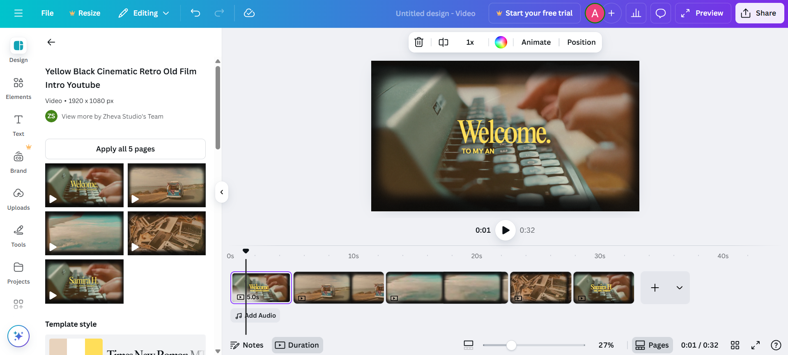The width and height of the screenshot is (788, 355).
Task: Open the Animate options
Action: point(536,42)
